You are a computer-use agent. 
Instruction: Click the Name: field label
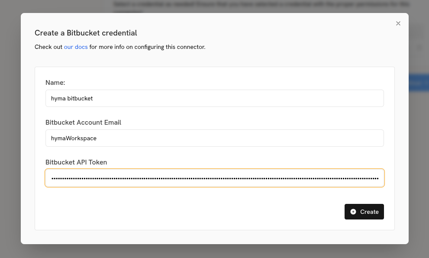55,82
